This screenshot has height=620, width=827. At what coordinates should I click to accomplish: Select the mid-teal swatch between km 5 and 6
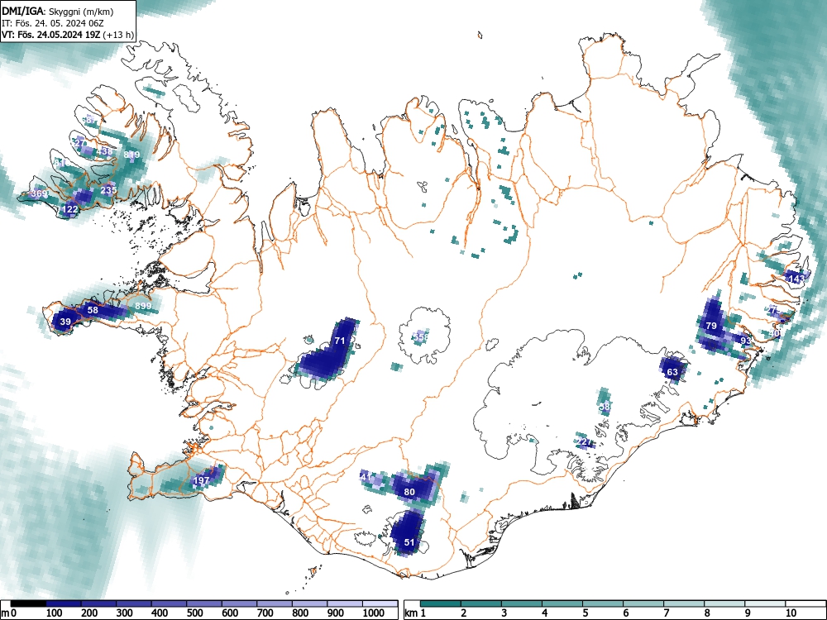(x=603, y=603)
